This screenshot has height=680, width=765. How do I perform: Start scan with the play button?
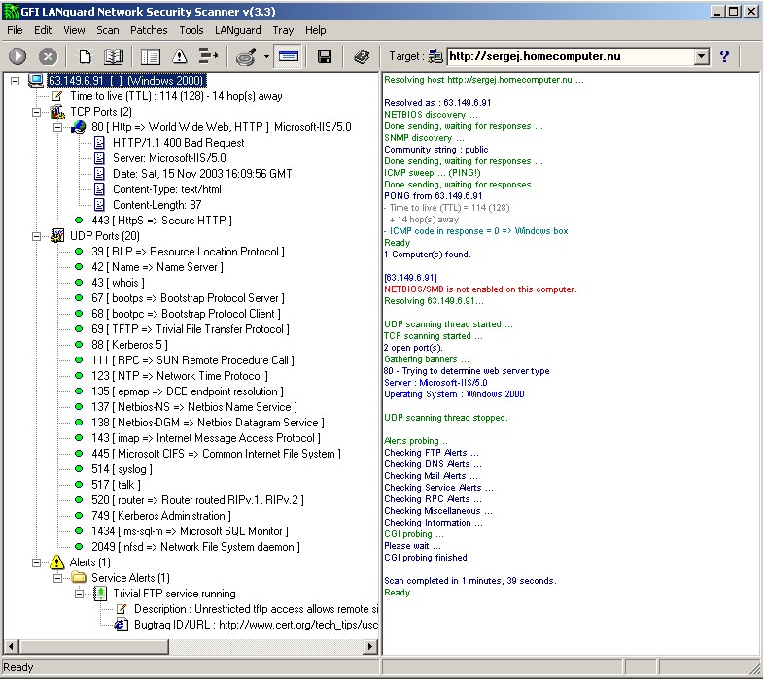(18, 56)
